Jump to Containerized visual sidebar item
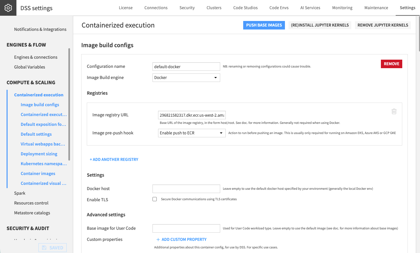 pyautogui.click(x=43, y=184)
